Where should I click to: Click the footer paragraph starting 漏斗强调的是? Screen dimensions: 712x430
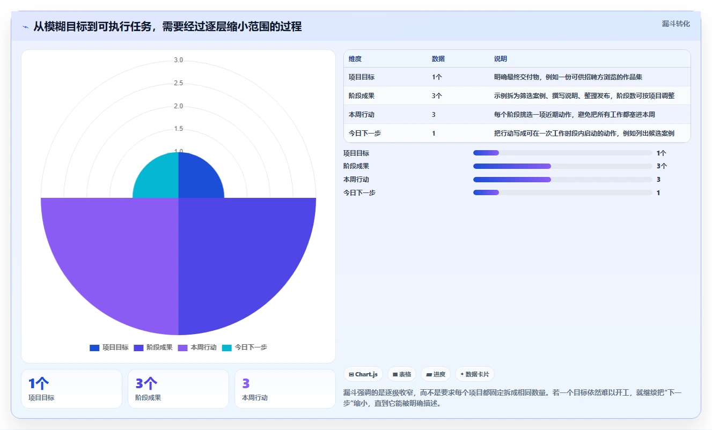512,398
